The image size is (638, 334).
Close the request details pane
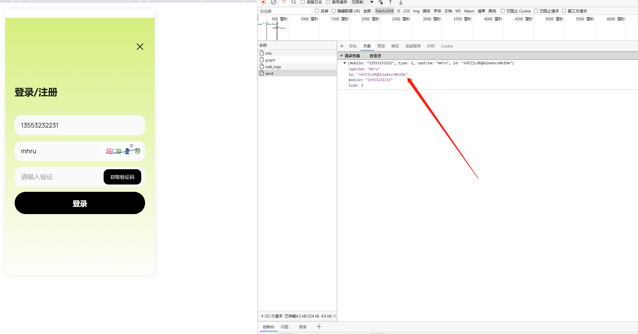coord(342,46)
